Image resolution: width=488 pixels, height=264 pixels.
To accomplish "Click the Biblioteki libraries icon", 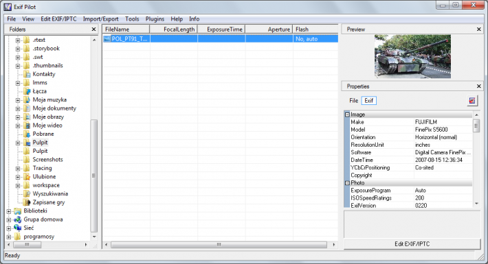I will click(18, 211).
